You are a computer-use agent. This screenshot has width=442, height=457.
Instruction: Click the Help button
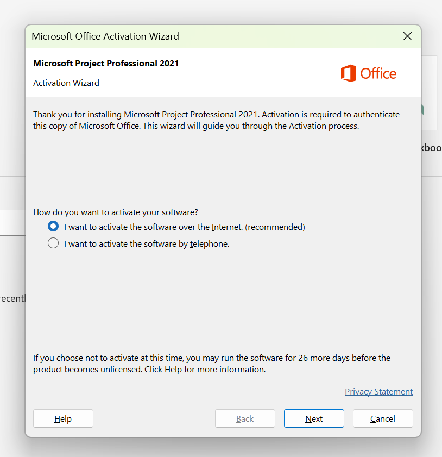coord(63,418)
